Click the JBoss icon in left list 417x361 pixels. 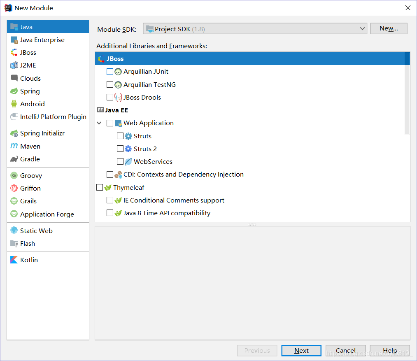tap(14, 53)
